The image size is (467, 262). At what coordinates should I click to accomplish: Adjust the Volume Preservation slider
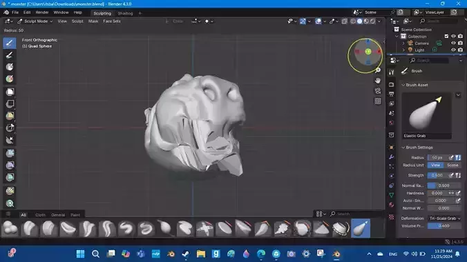pyautogui.click(x=444, y=225)
